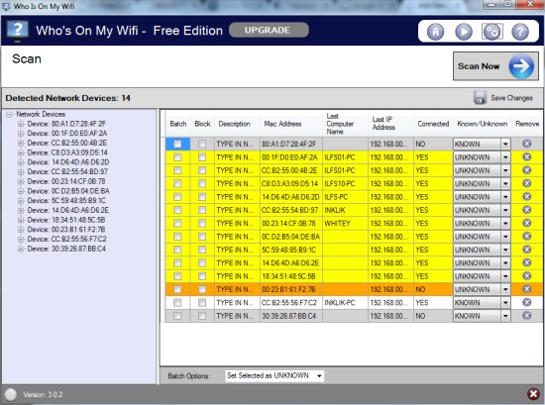Image resolution: width=545 pixels, height=405 pixels.
Task: Check Block box for 00:23:B1:61:F2:7B
Action: tap(202, 289)
